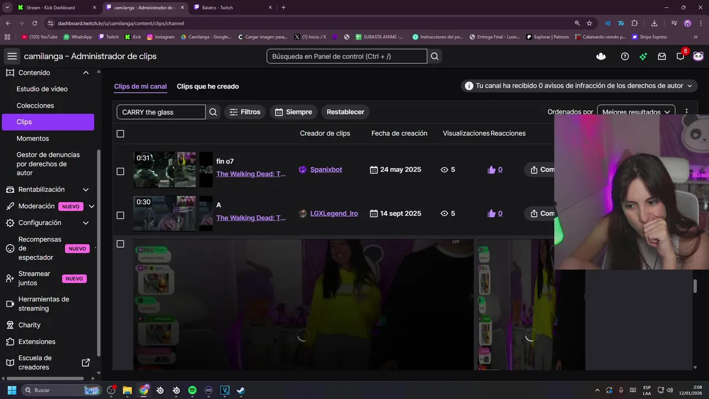Open the Chrome tab search dropdown
This screenshot has height=399, width=709.
[7, 7]
